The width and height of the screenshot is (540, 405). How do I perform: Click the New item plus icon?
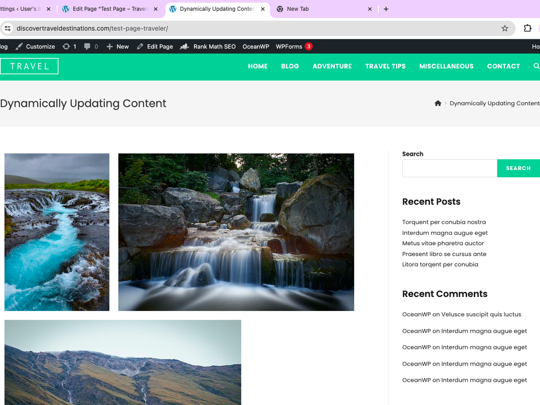tap(110, 46)
